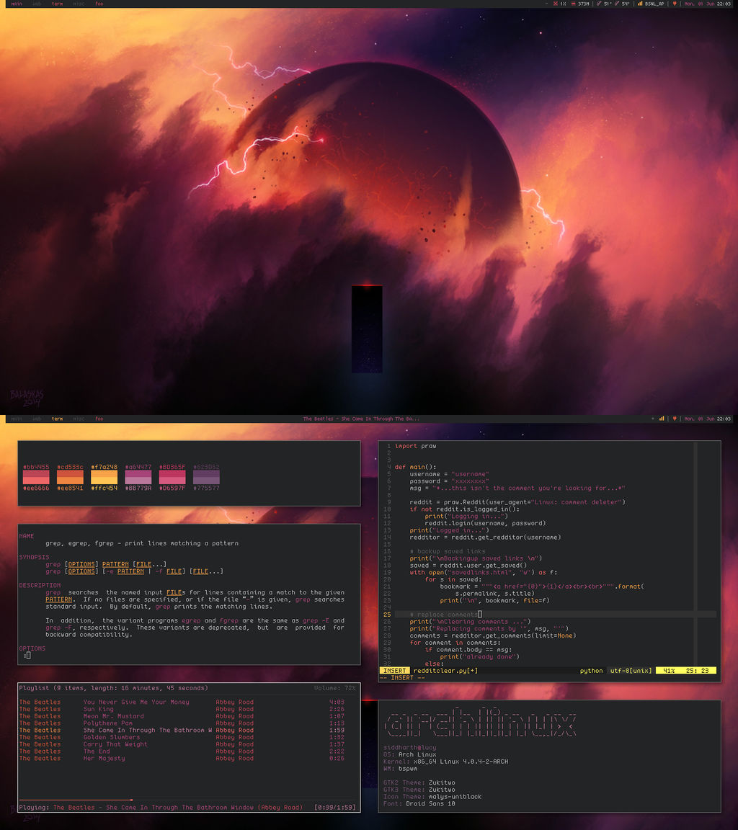Click the temperature icon beside 54°

tap(617, 4)
